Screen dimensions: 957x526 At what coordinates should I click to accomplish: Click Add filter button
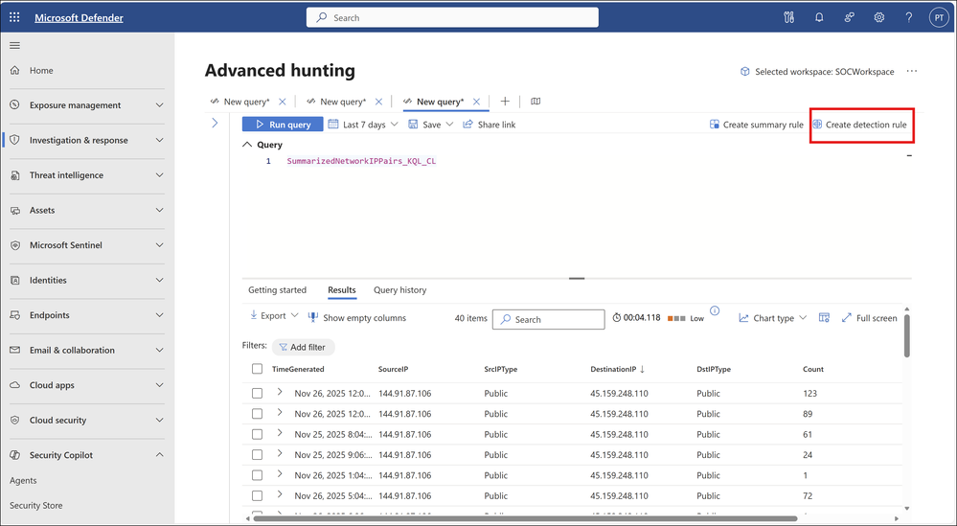pyautogui.click(x=303, y=347)
